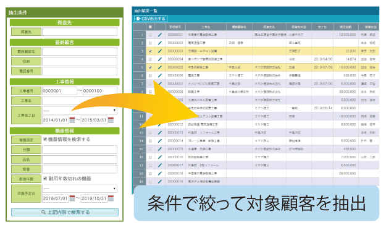Image resolution: width=386 pixels, height=230 pixels.
Task: Open the edit pencil for row 00000015
Action: 160,149
